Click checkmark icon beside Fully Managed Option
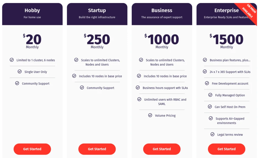The image size is (260, 158). click(210, 95)
